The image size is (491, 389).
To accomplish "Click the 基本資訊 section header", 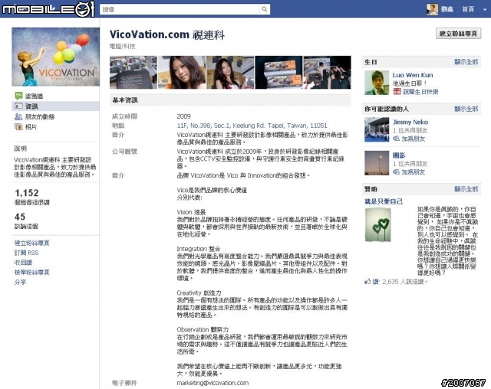I will 230,100.
